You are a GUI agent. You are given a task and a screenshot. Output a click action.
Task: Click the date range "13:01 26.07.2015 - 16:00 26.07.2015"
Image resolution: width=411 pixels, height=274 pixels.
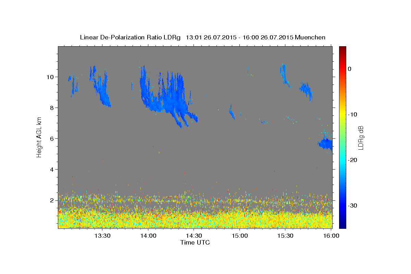[x=239, y=37]
